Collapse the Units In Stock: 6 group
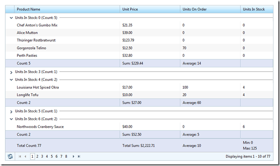The image size is (280, 166). (x=11, y=119)
